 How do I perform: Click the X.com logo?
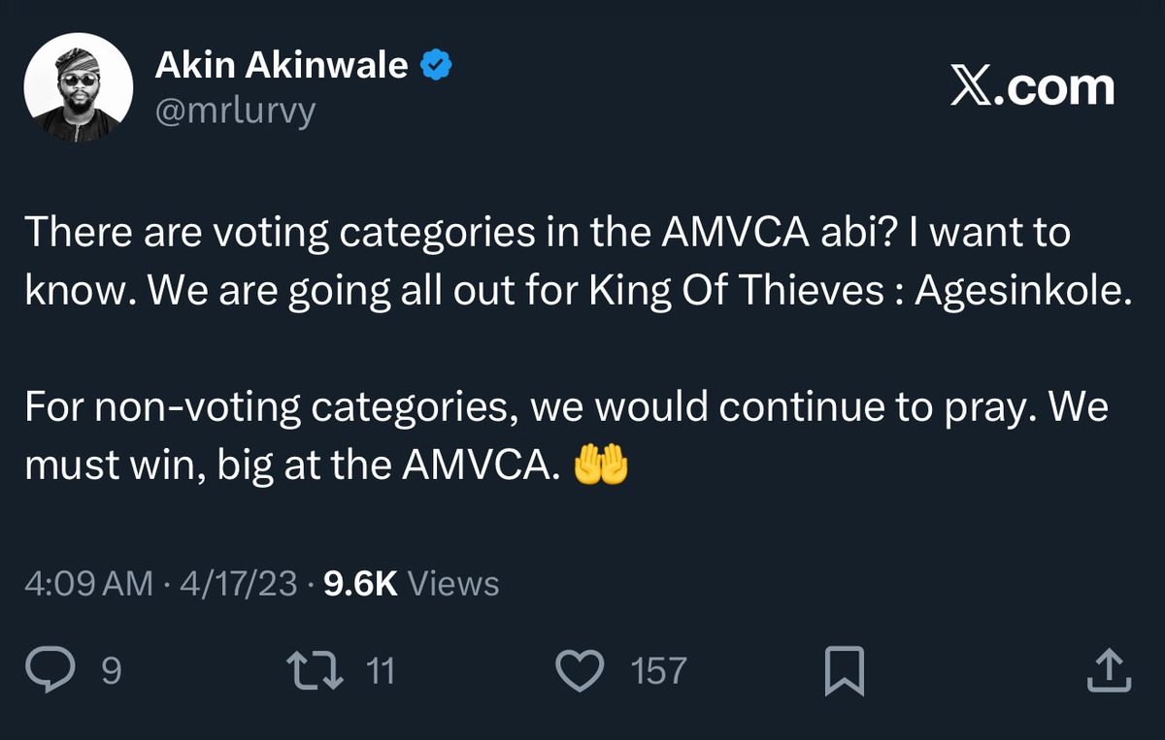tap(1031, 88)
